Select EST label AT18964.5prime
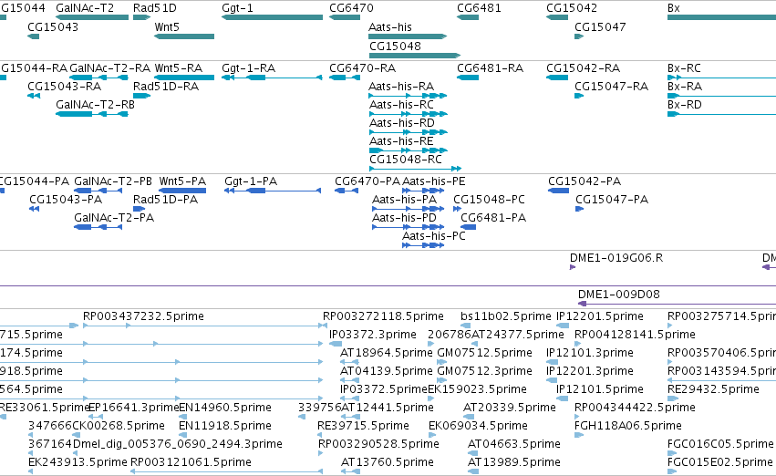776x476 pixels. [x=387, y=353]
